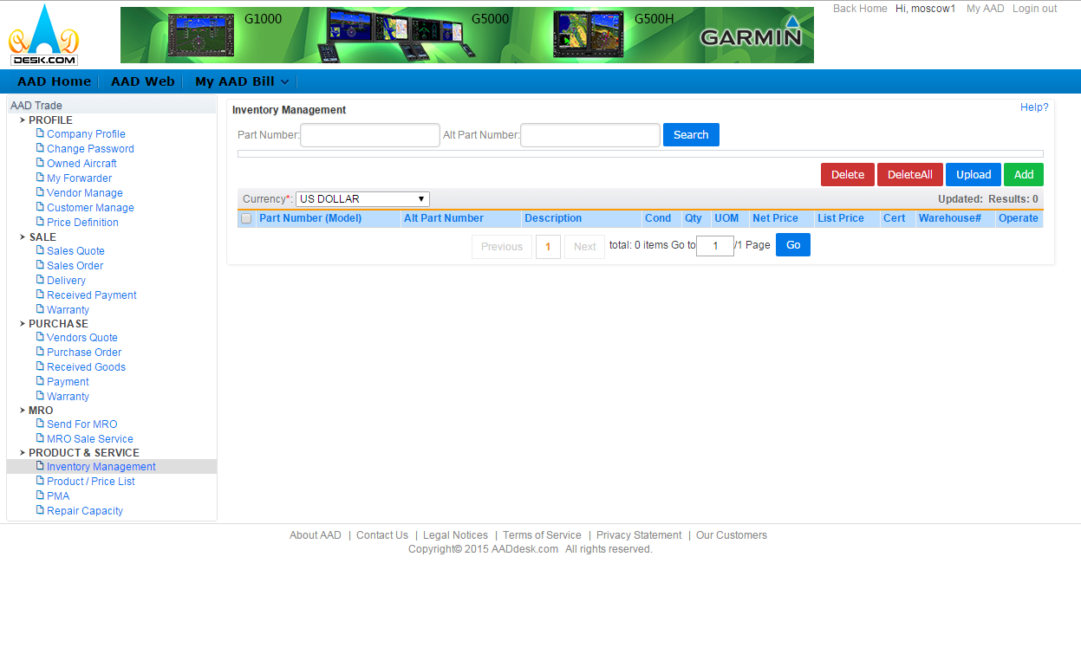Click the document icon beside Product / Price List
The height and width of the screenshot is (654, 1081).
coord(40,481)
